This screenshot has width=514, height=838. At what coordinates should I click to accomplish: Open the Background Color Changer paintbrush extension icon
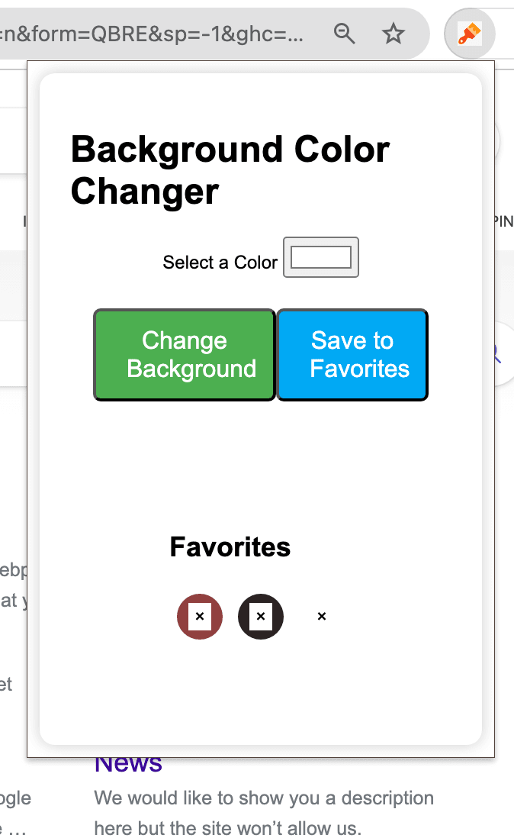[469, 34]
